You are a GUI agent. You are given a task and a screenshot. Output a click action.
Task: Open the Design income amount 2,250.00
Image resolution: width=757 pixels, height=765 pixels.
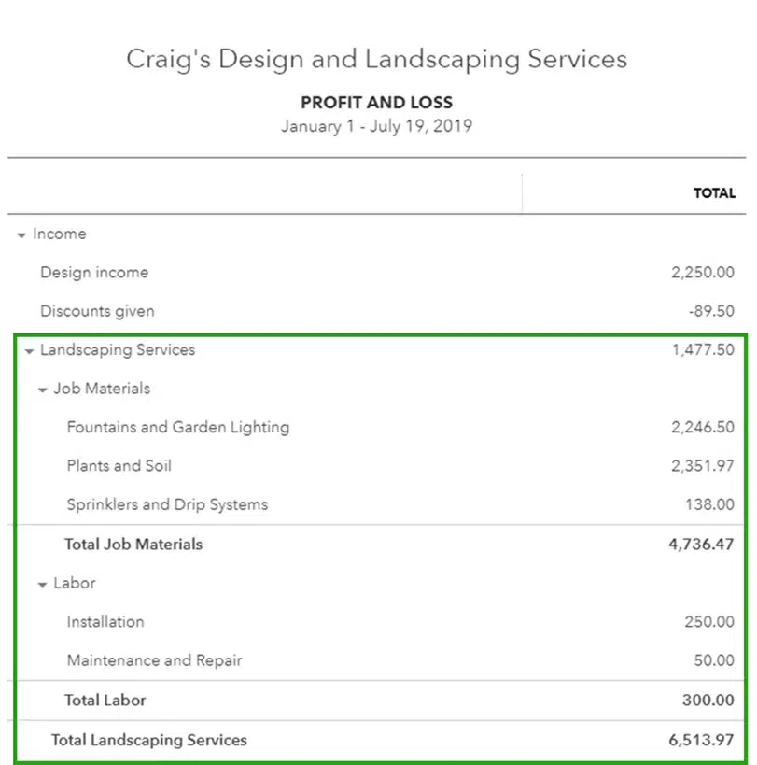(703, 272)
